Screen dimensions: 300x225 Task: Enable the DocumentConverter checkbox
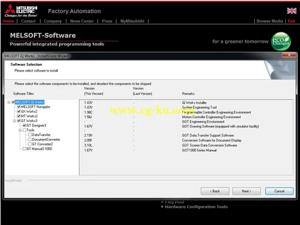[x=30, y=139]
